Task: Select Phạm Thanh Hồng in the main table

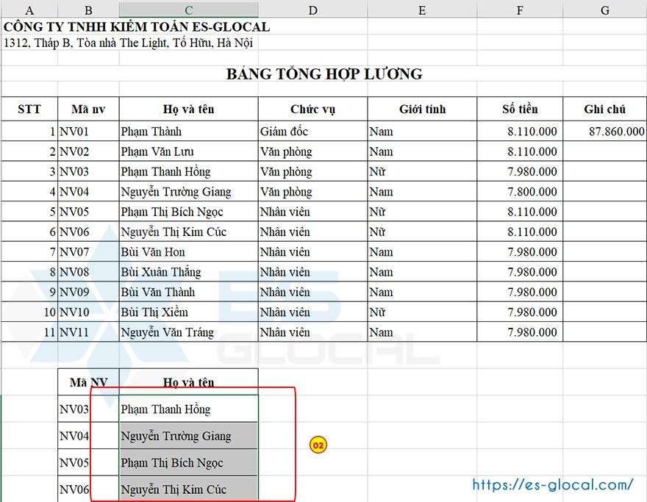Action: [188, 171]
